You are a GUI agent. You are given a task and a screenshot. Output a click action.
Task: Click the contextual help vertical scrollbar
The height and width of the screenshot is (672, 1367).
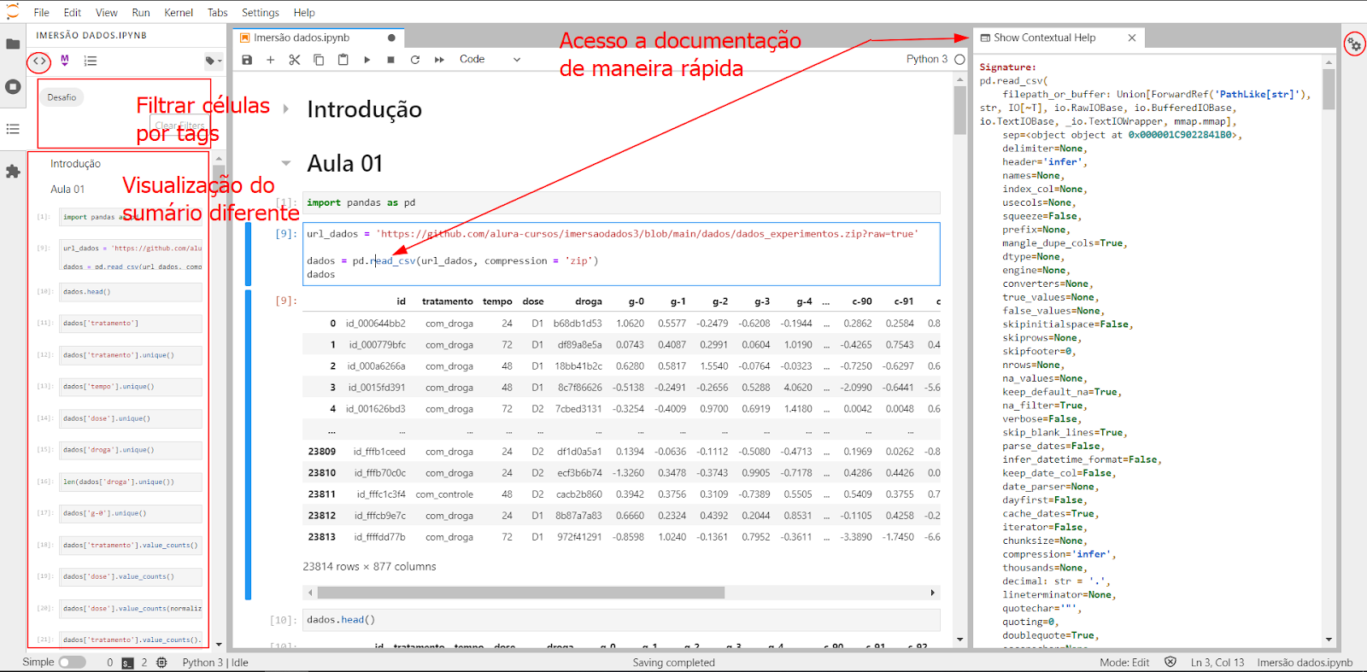(x=1329, y=89)
